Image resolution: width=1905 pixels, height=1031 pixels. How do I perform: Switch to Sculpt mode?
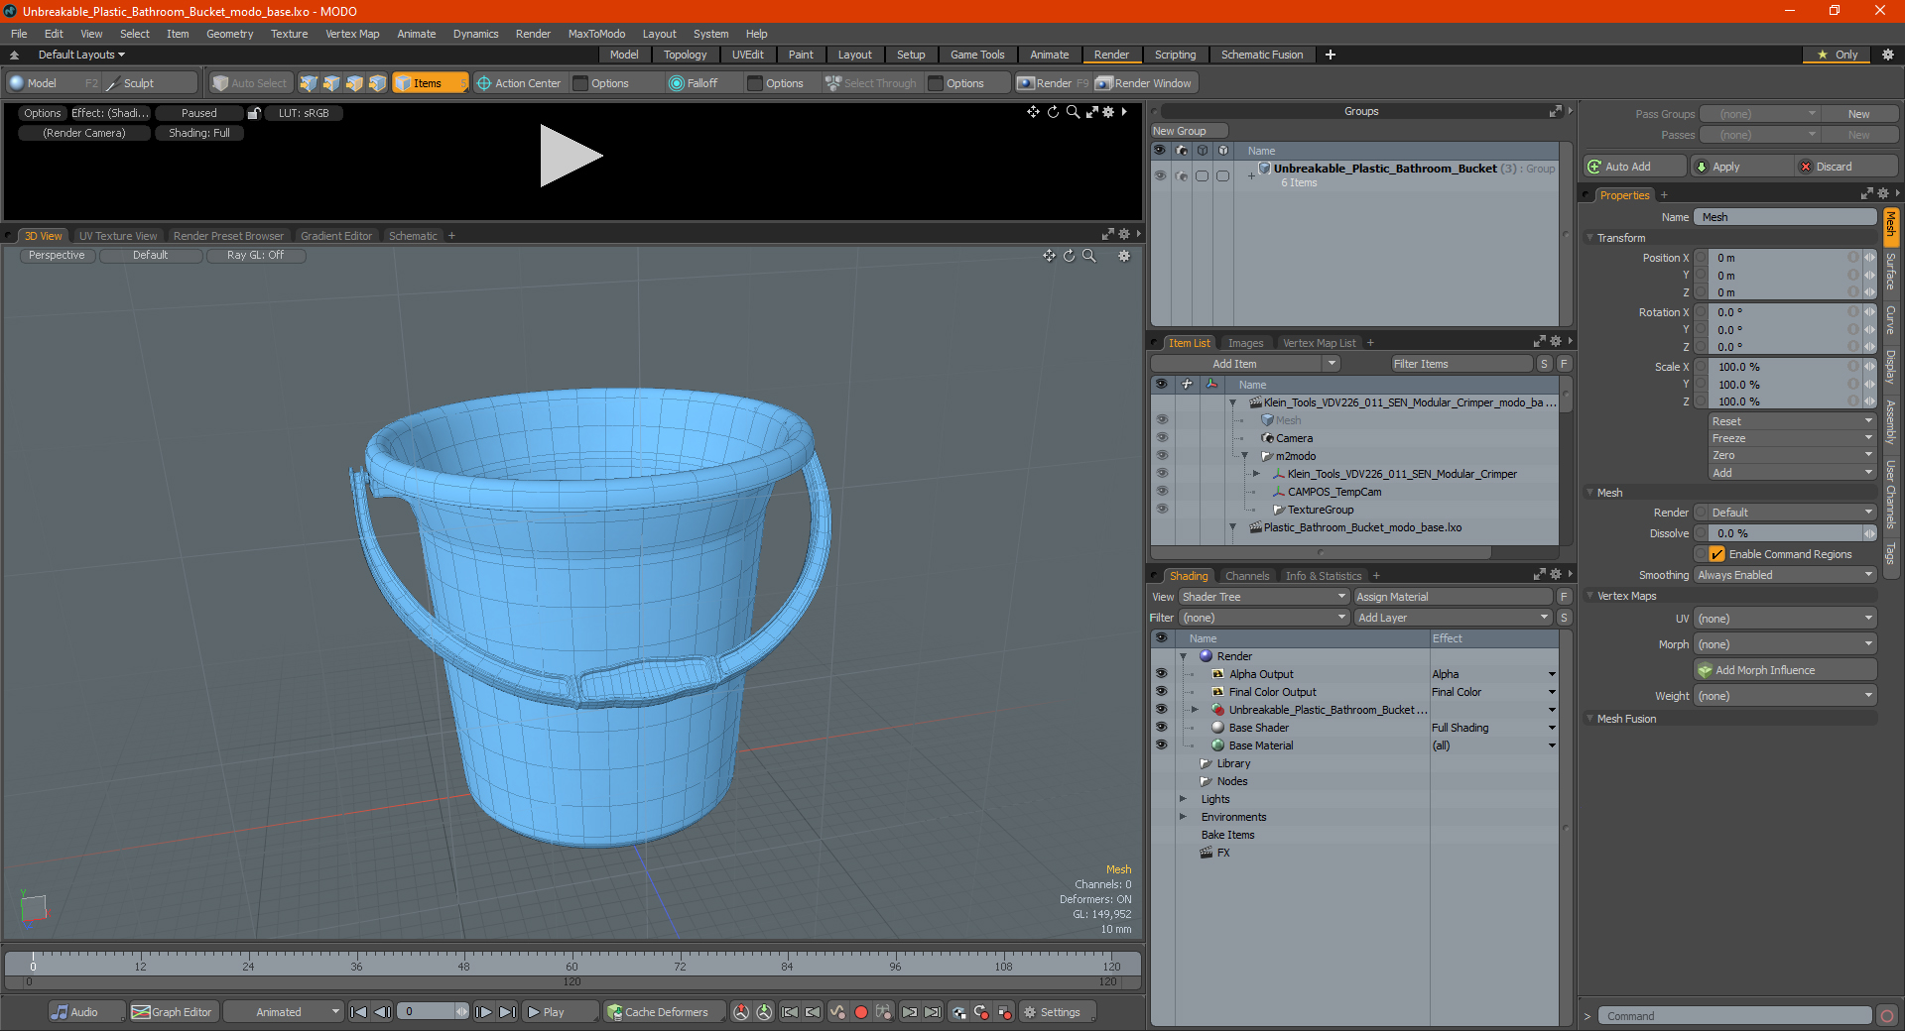[x=149, y=83]
